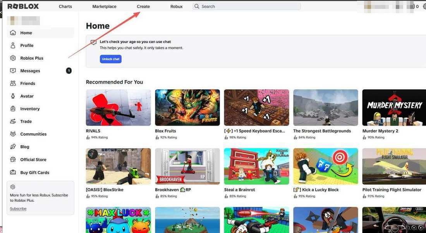Click the Unlock chat button
This screenshot has width=426, height=233.
point(111,59)
